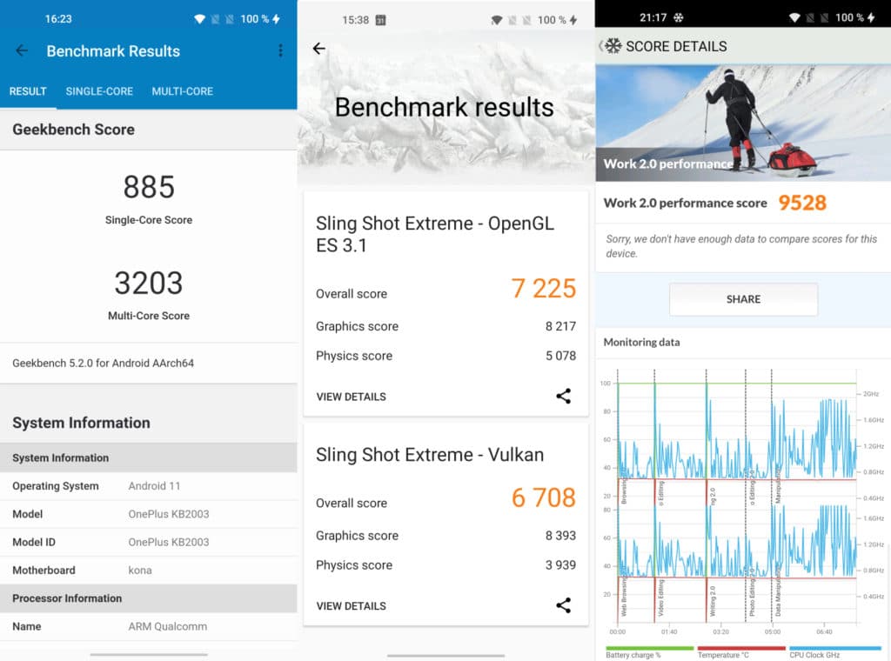891x661 pixels.
Task: Tap the PCMark snowflake logo icon
Action: pos(613,46)
